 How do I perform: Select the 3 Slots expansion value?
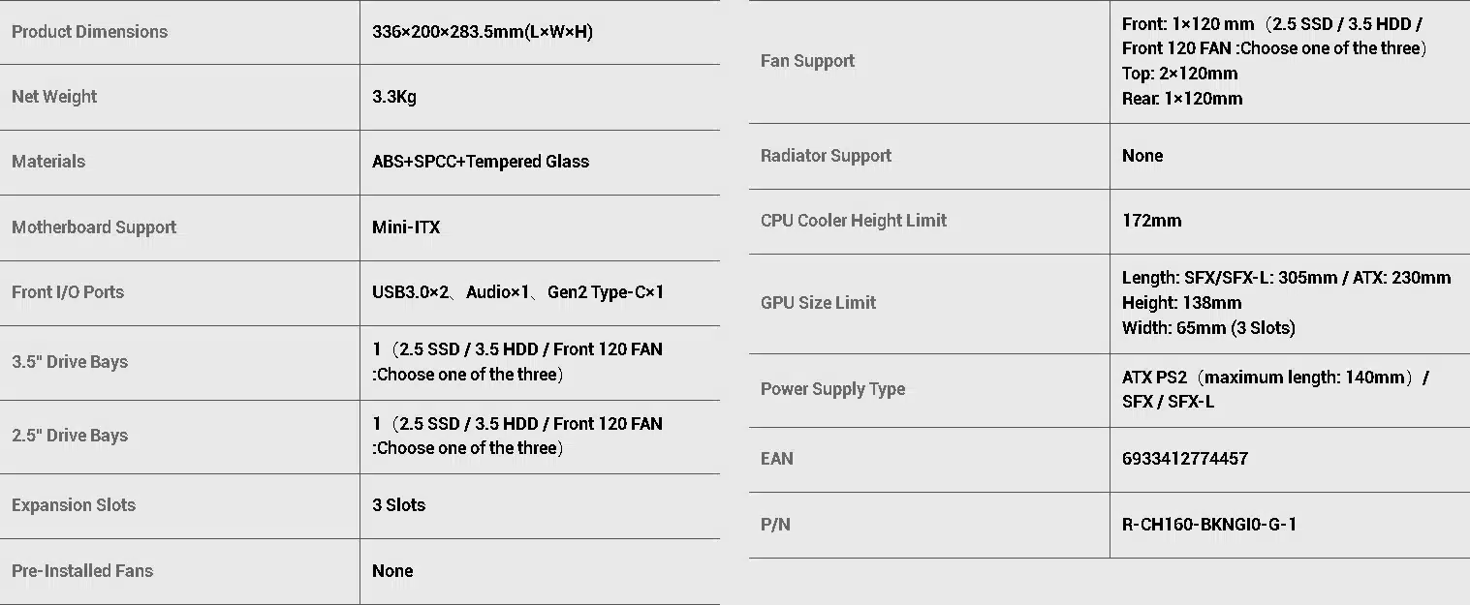tap(399, 505)
